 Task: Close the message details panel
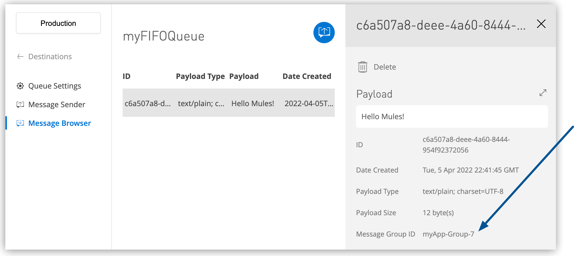click(x=541, y=24)
